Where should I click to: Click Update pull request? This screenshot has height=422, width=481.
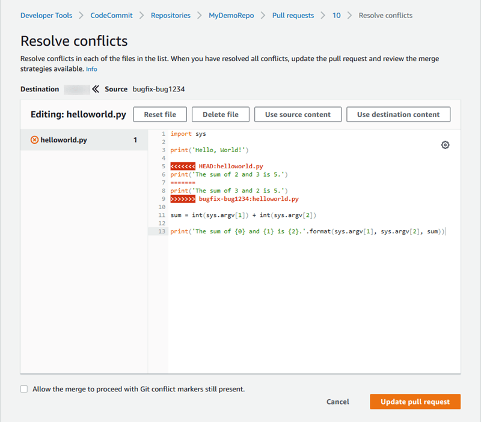click(x=415, y=402)
